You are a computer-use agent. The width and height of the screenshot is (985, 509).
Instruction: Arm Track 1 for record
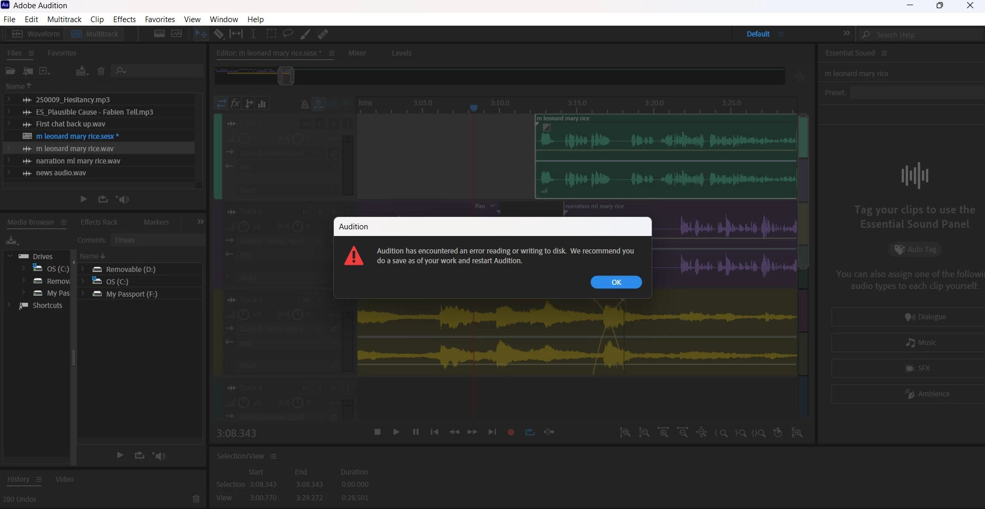point(334,124)
